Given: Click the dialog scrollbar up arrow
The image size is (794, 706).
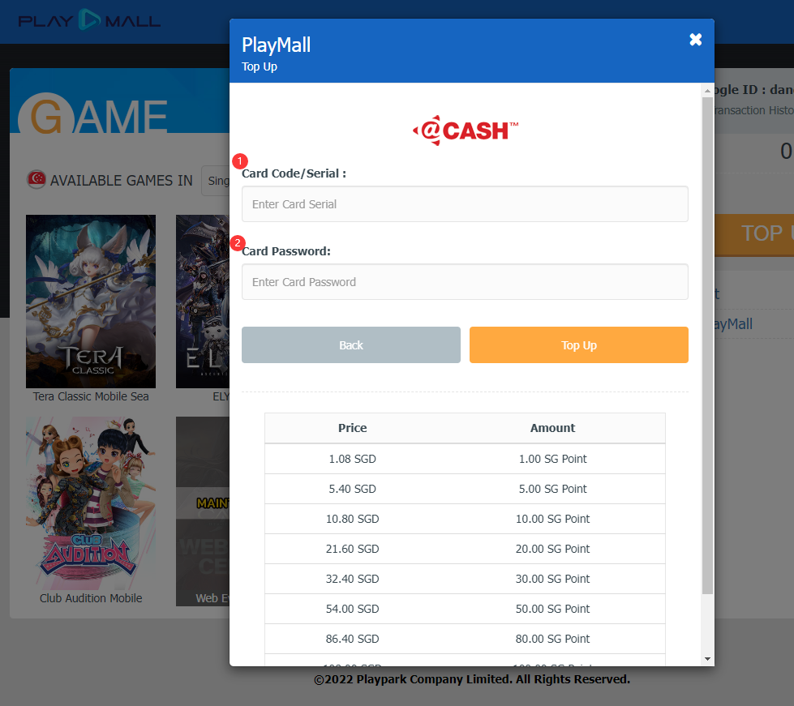Looking at the screenshot, I should coord(707,91).
